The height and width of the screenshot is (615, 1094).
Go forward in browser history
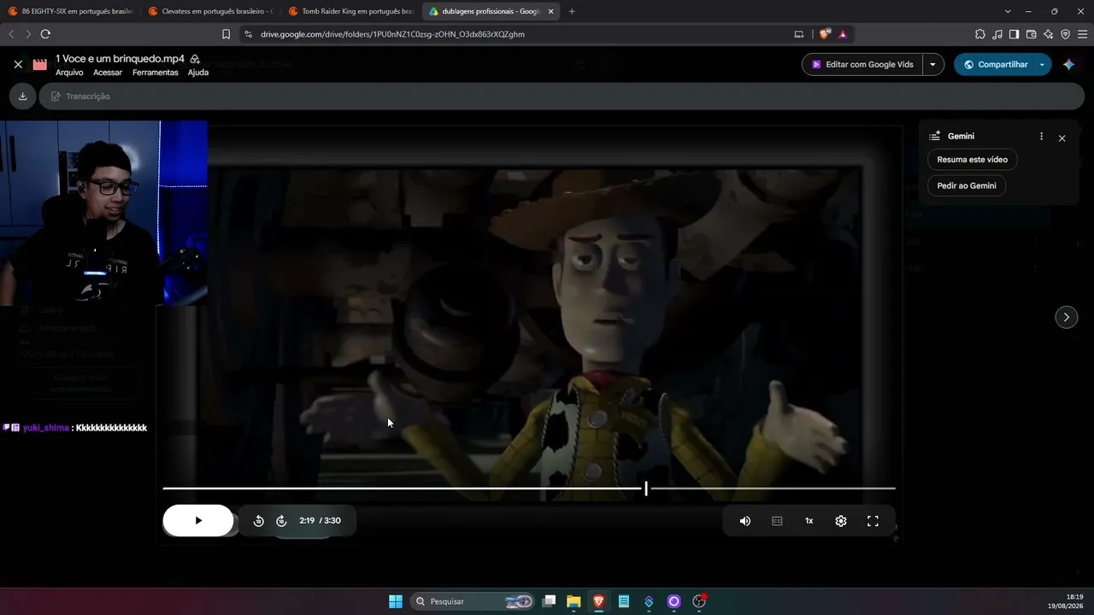pos(28,34)
